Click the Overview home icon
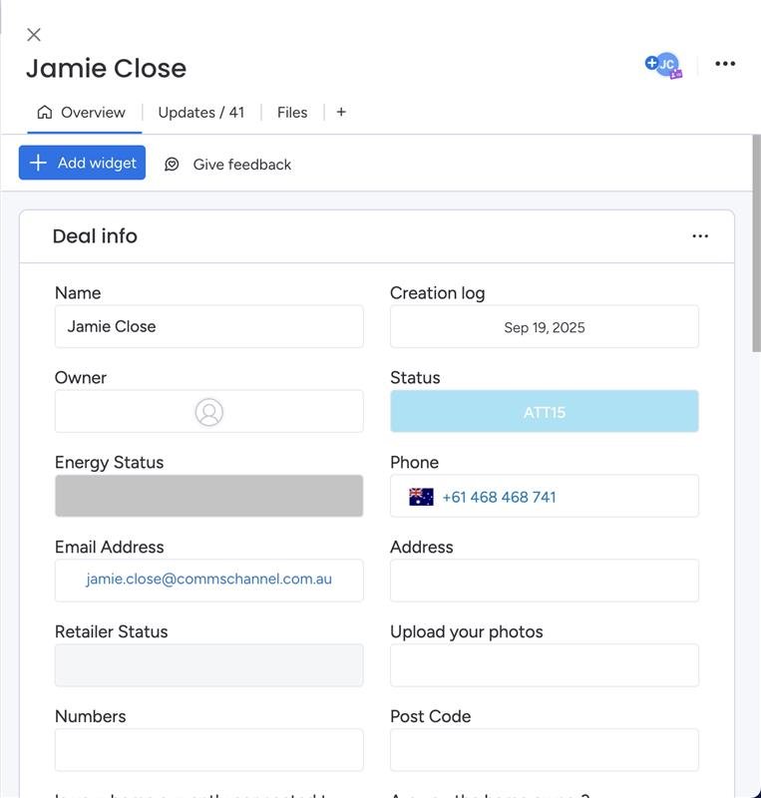Screen dimensions: 761x798 (x=45, y=112)
